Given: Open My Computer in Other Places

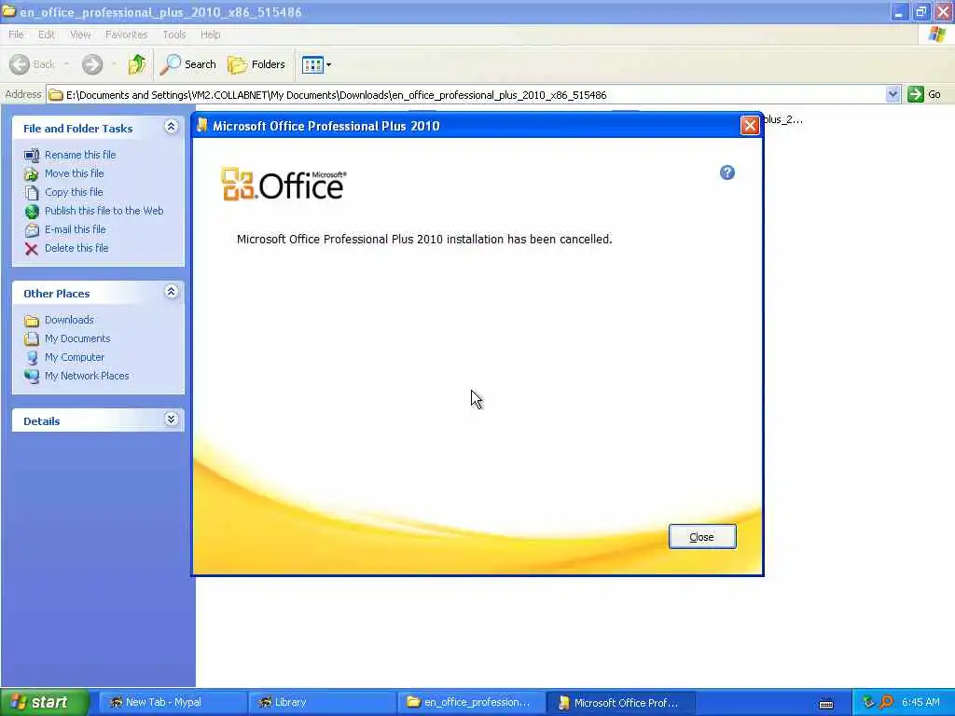Looking at the screenshot, I should (x=75, y=357).
